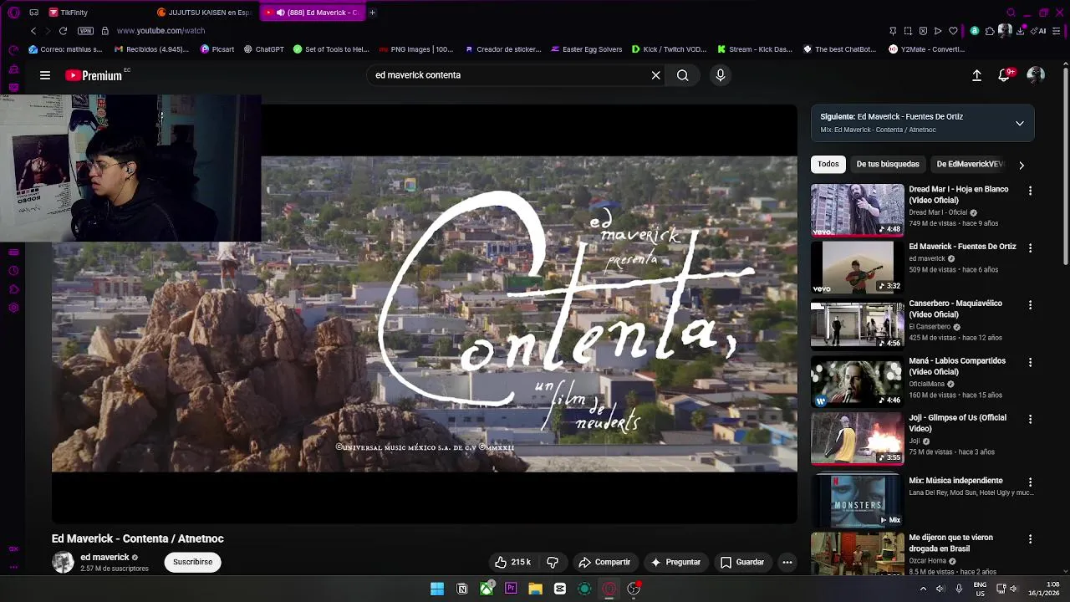1070x602 pixels.
Task: Open options for Maná Labios Compartidos video
Action: [x=1030, y=363]
